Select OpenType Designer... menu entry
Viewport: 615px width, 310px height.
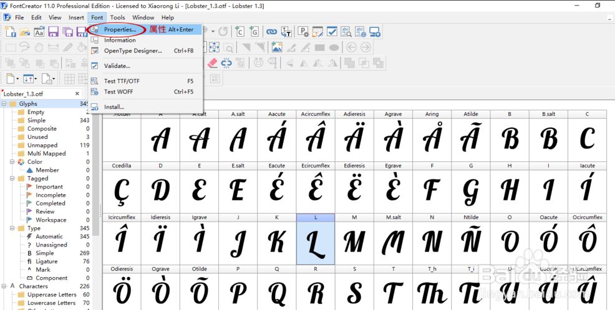click(x=133, y=51)
